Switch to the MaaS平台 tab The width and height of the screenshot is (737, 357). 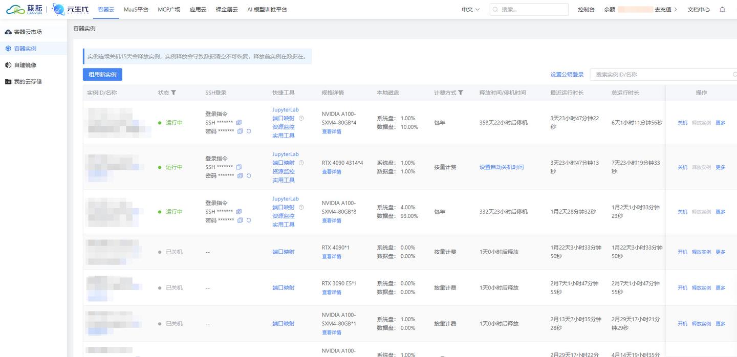click(136, 10)
